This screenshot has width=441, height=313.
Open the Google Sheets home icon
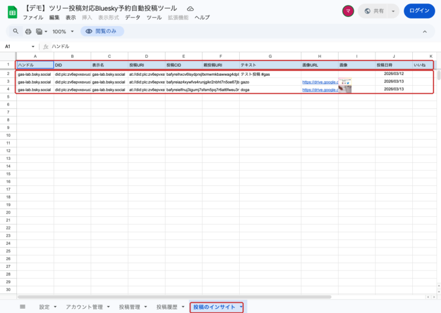(12, 12)
